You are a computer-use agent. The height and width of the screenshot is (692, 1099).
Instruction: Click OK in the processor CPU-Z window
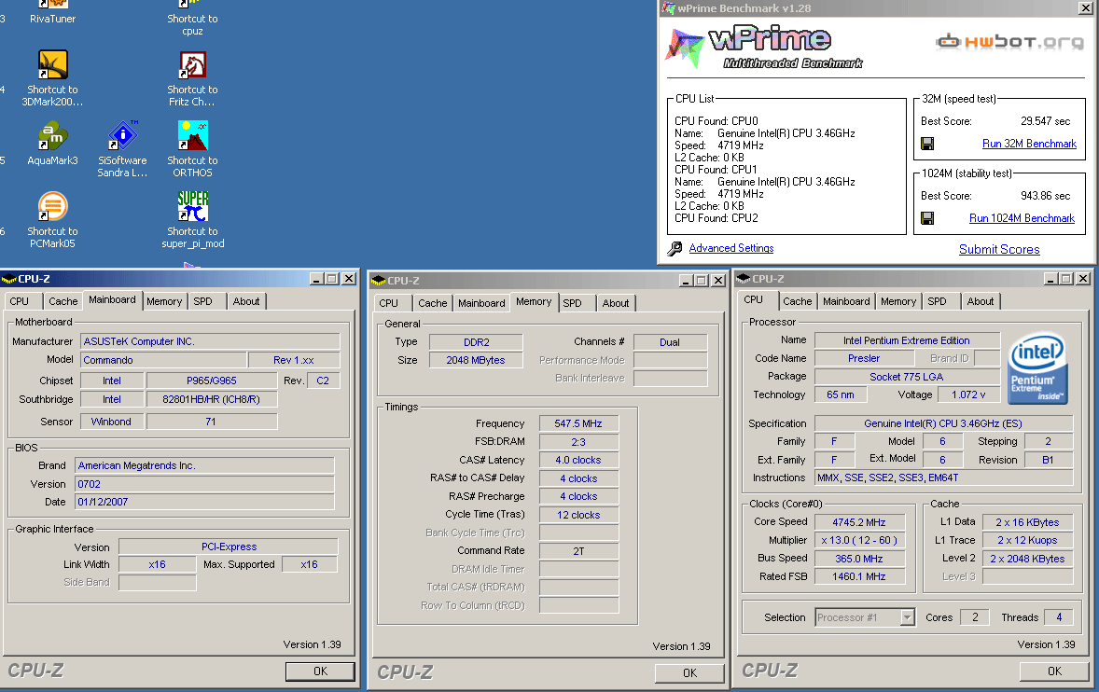[x=1054, y=671]
